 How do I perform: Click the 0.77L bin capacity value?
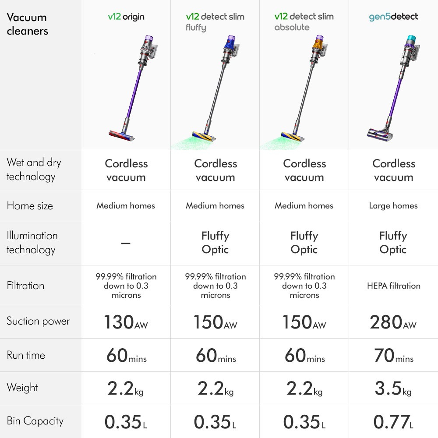393,422
